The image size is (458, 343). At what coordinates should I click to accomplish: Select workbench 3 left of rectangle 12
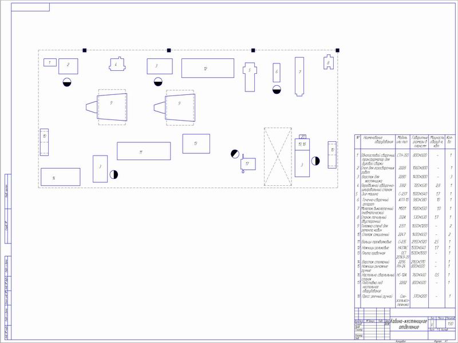[x=160, y=66]
